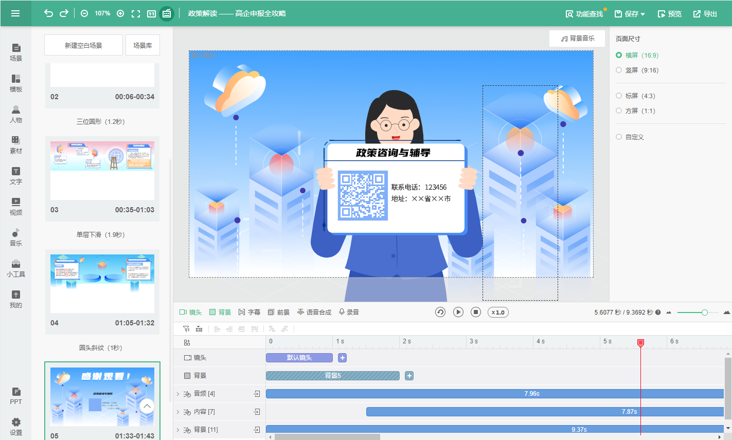Zoom out the canvas with minus icon

point(84,13)
